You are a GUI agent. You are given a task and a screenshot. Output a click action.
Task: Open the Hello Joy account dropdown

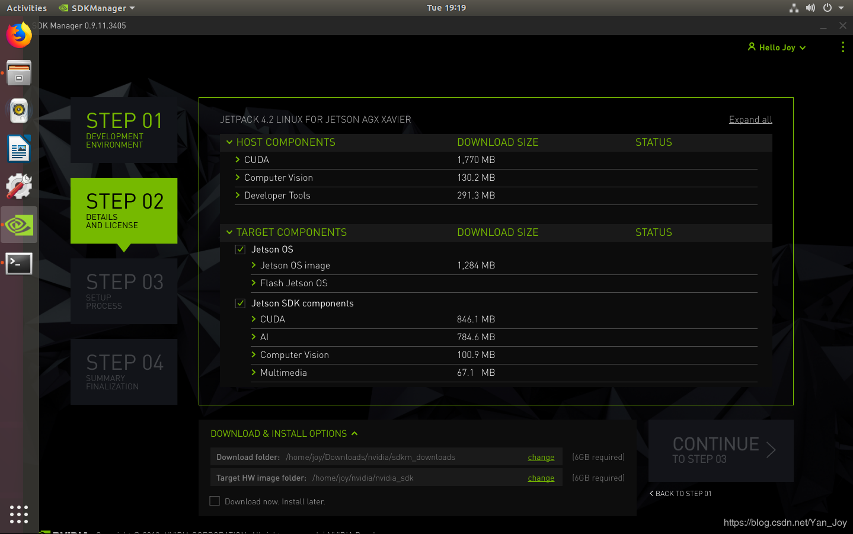coord(777,47)
